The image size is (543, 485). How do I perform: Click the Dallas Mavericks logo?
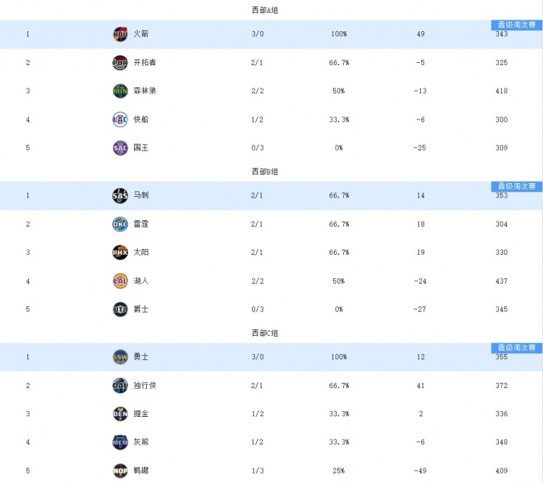(x=120, y=386)
